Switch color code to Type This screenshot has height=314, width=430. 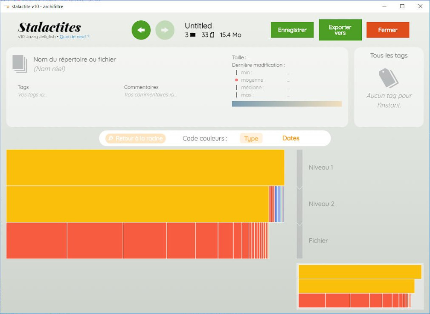pos(251,138)
